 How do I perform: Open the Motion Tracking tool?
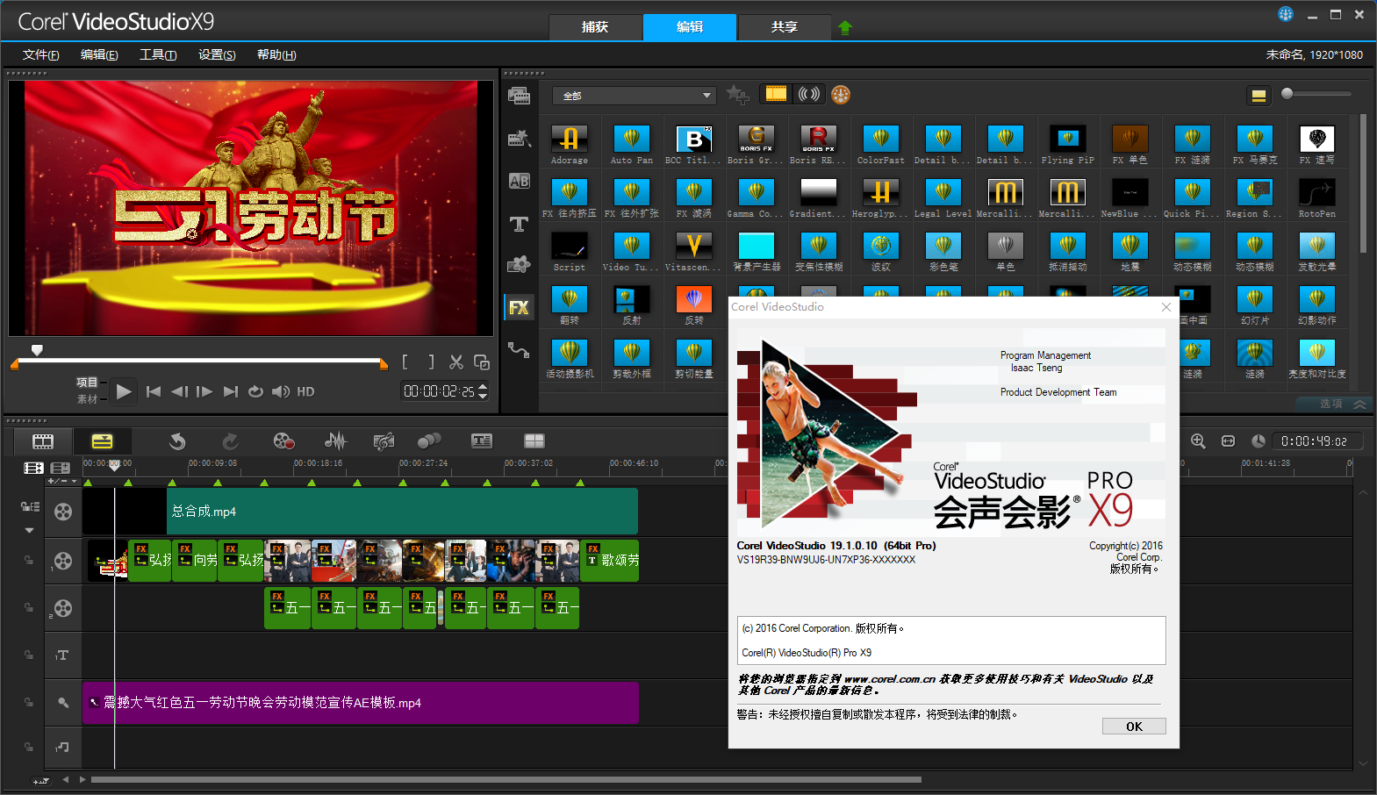pyautogui.click(x=429, y=441)
